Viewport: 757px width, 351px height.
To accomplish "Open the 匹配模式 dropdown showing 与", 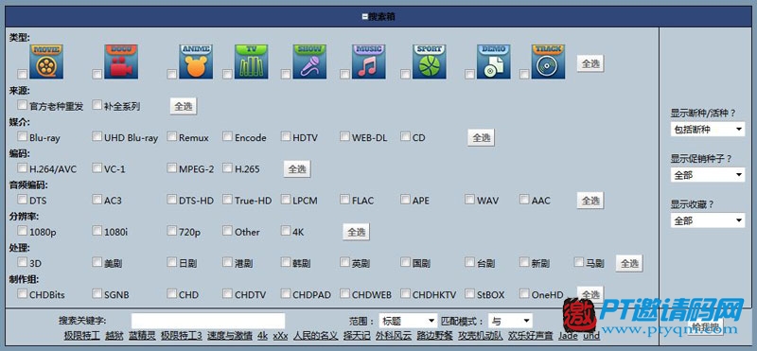I will pyautogui.click(x=510, y=321).
